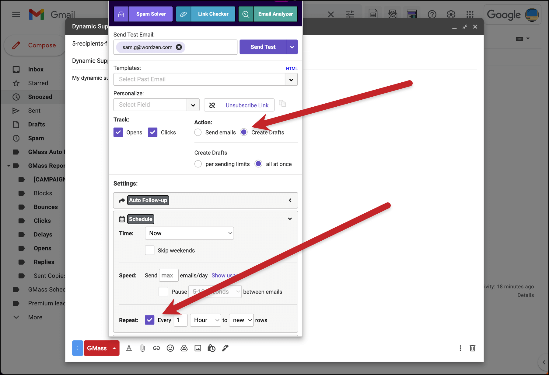Click the Compose button
This screenshot has width=549, height=375.
click(34, 45)
